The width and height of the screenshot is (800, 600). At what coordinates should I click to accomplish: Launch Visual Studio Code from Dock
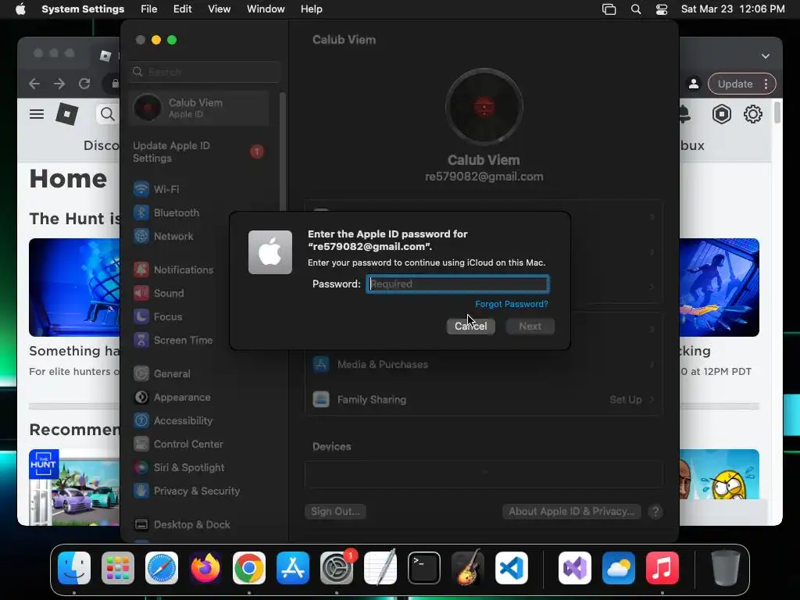pyautogui.click(x=512, y=568)
